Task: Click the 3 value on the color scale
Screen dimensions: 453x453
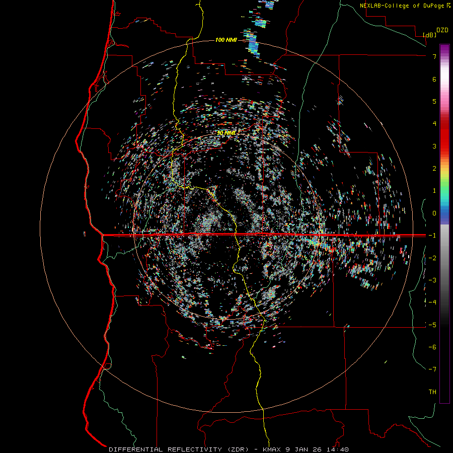Action: click(434, 146)
